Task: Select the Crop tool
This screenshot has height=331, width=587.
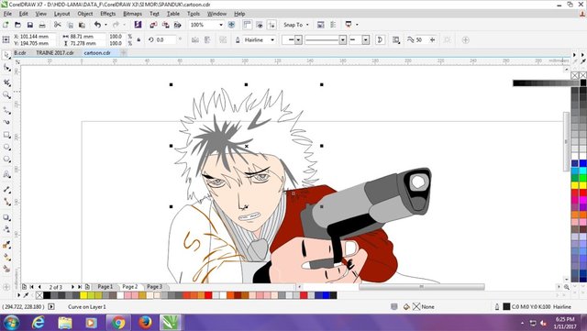Action: [6, 83]
